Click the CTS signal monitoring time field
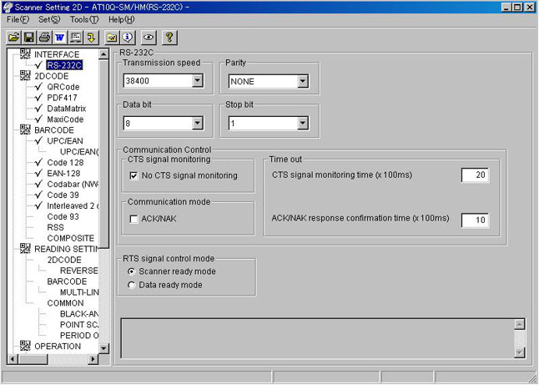Screen dimensions: 539x385 tap(475, 175)
